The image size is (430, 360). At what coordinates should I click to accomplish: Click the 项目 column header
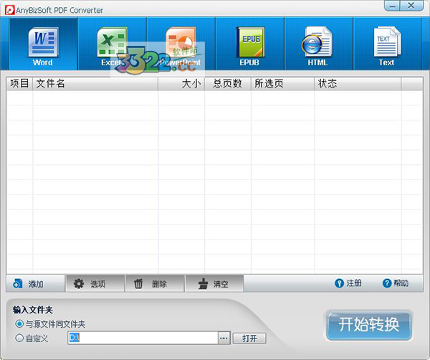[19, 83]
